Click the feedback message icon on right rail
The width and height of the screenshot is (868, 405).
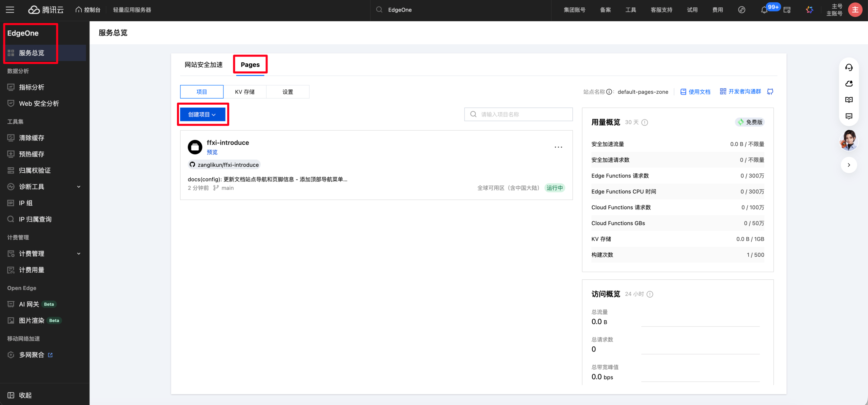849,116
